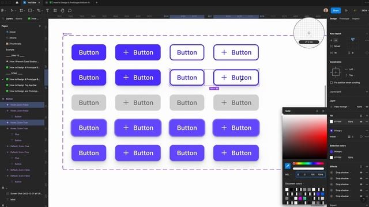Open the help question mark
Screen dimensions: 369x207
click(x=364, y=200)
